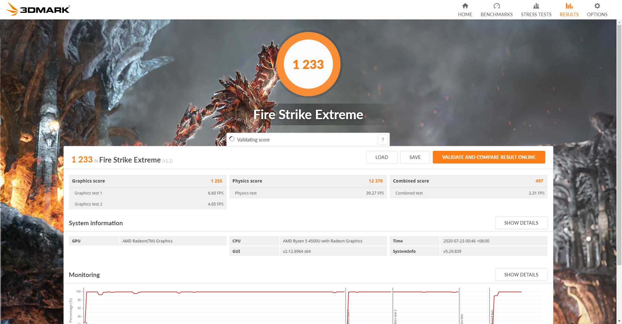The height and width of the screenshot is (324, 622).
Task: Click the 39.27 FPS value
Action: coord(375,193)
